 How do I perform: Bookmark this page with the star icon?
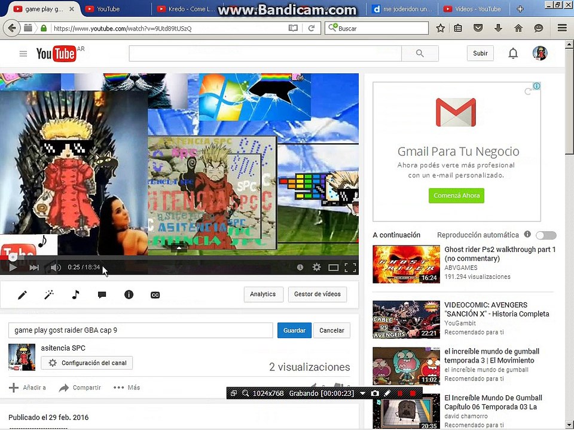(x=441, y=28)
